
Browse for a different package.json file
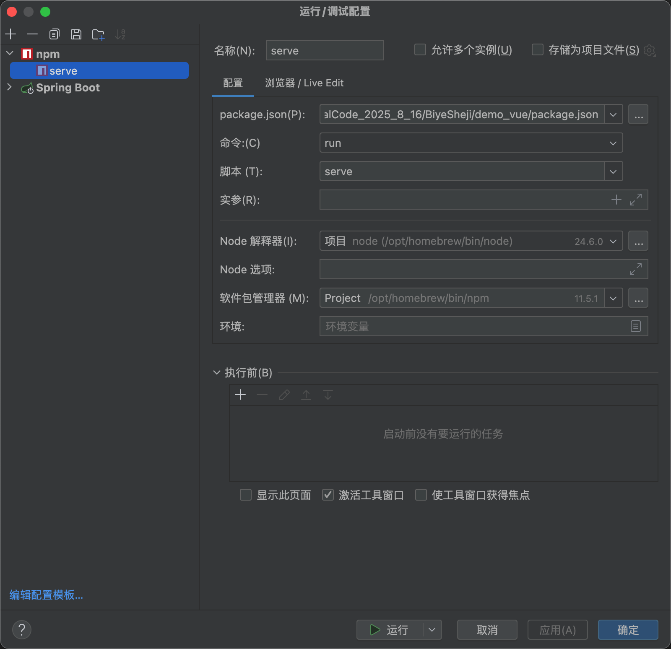pyautogui.click(x=638, y=114)
